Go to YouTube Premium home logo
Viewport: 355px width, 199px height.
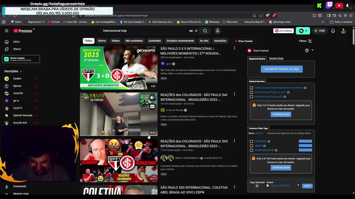[x=23, y=31]
